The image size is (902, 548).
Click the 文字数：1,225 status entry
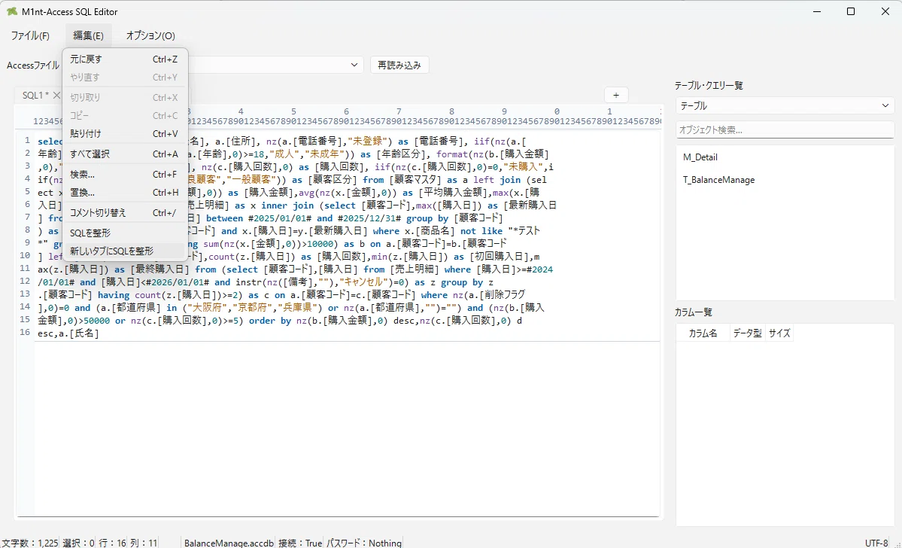point(30,543)
